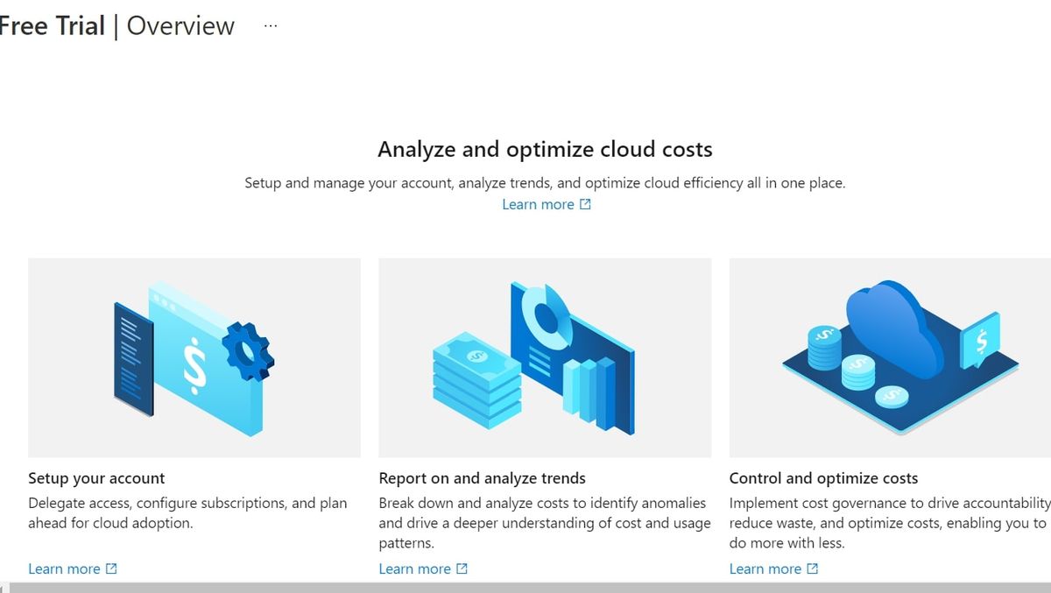Image resolution: width=1051 pixels, height=593 pixels.
Task: Click the Control and optimize costs title
Action: (823, 478)
